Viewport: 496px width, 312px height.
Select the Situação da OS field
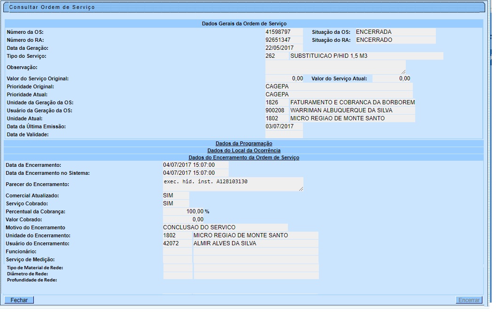(x=395, y=32)
